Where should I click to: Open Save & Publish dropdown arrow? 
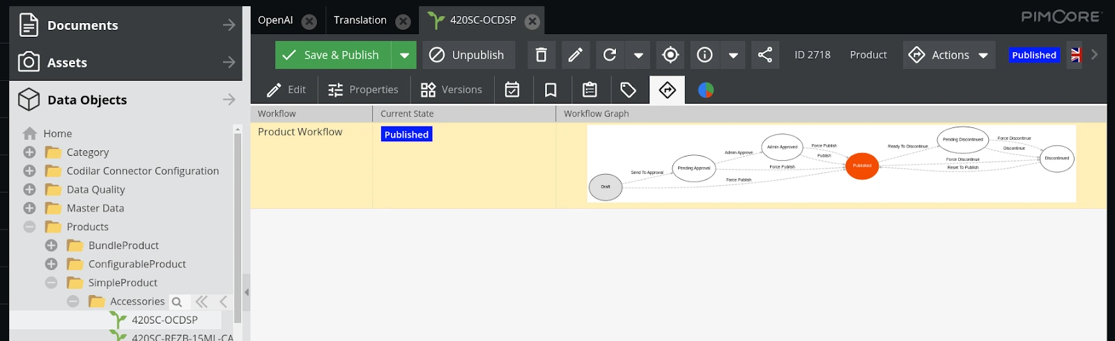pyautogui.click(x=404, y=55)
